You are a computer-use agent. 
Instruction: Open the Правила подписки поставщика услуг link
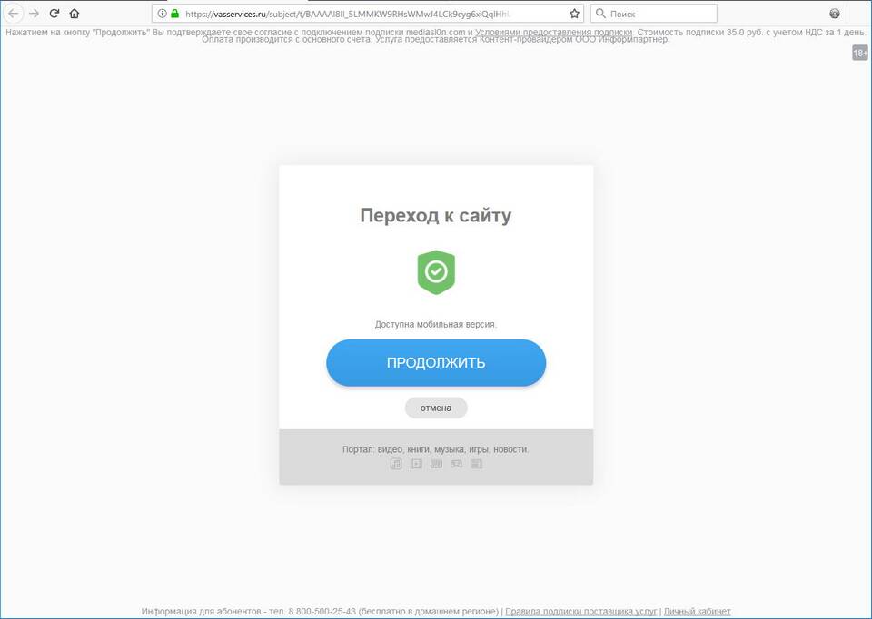(x=580, y=611)
